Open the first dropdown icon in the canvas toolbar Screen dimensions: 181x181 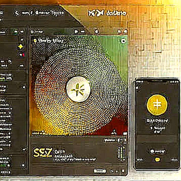[76, 31]
